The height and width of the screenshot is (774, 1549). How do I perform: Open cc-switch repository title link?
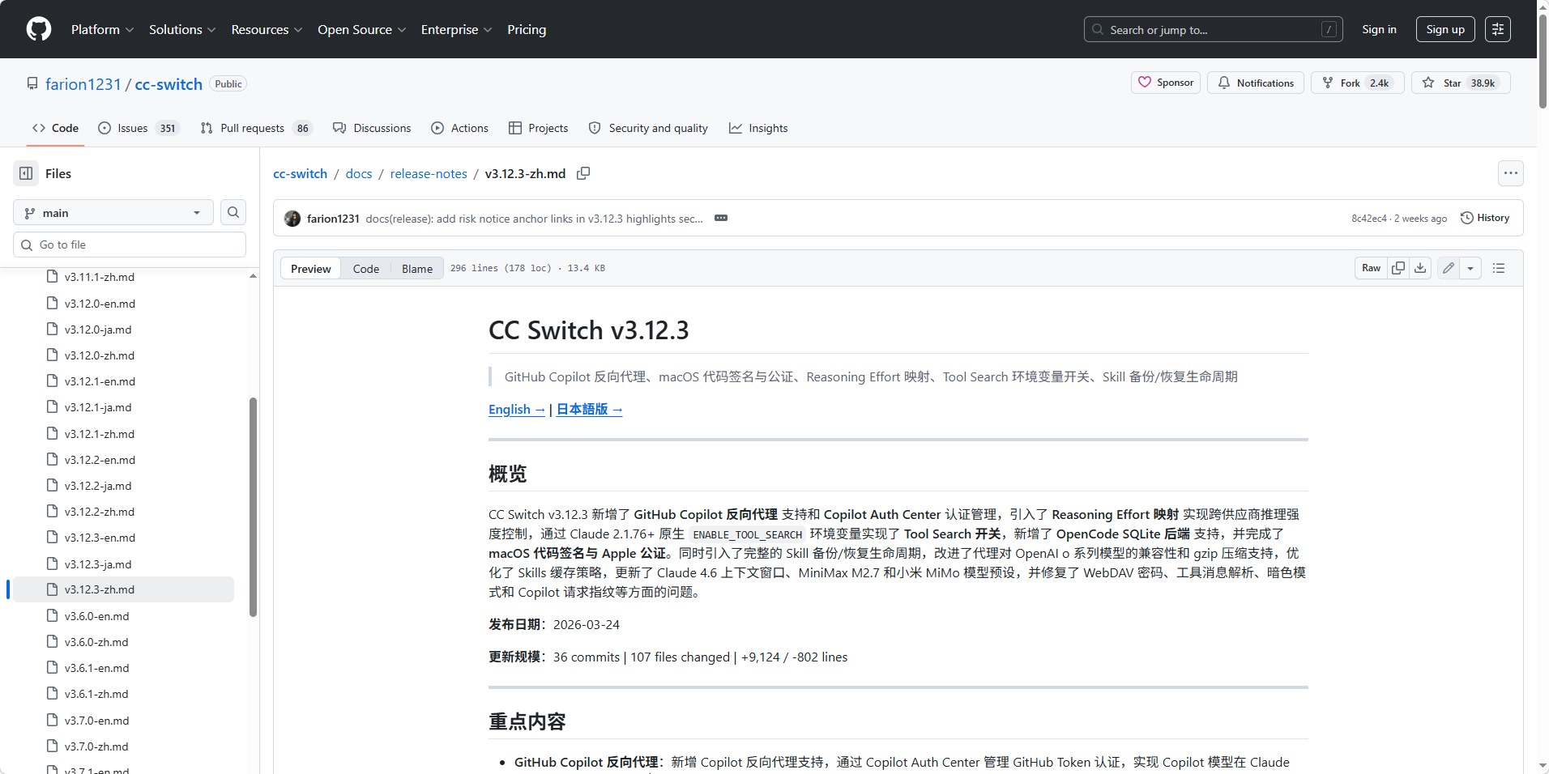click(169, 84)
